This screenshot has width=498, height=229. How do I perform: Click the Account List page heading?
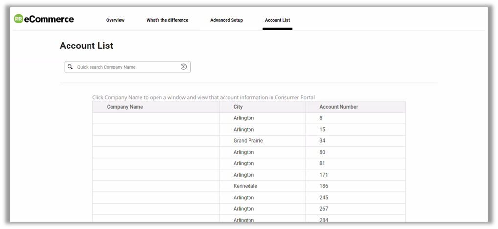[x=86, y=46]
